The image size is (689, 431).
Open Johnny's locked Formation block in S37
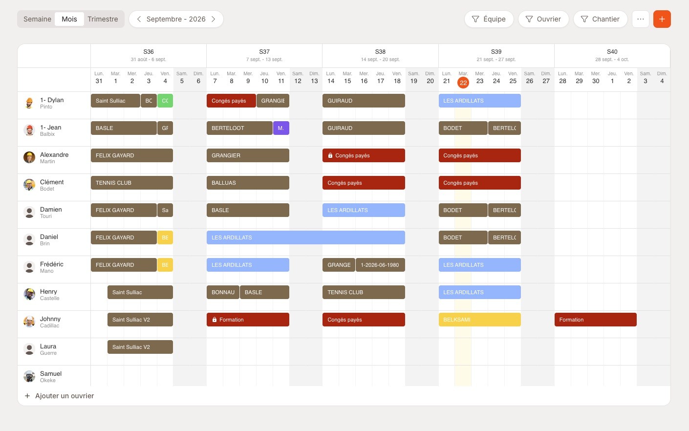[248, 320]
